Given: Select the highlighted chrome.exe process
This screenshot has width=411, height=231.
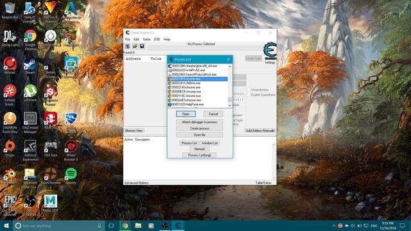Looking at the screenshot, I should [x=198, y=79].
